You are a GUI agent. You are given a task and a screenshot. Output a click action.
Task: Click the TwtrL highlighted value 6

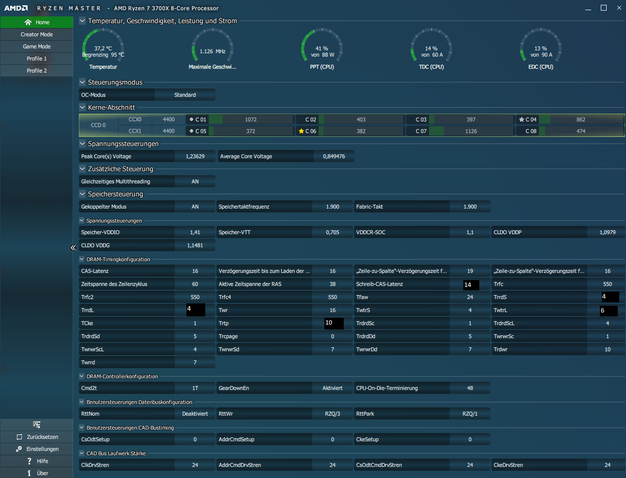tap(609, 311)
